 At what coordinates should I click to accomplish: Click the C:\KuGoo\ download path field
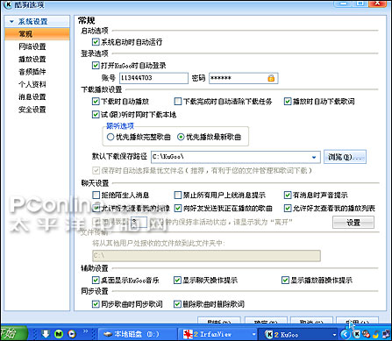click(236, 157)
